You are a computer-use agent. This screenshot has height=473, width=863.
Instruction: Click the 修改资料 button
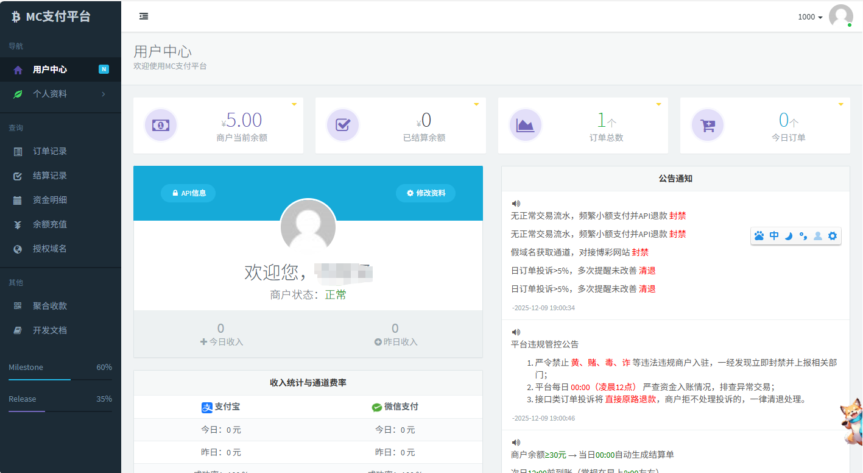(x=426, y=193)
